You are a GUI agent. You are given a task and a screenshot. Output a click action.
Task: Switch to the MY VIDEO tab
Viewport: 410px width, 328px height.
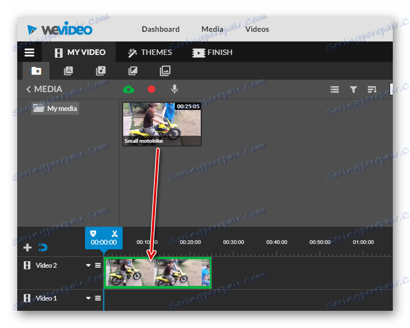point(80,52)
